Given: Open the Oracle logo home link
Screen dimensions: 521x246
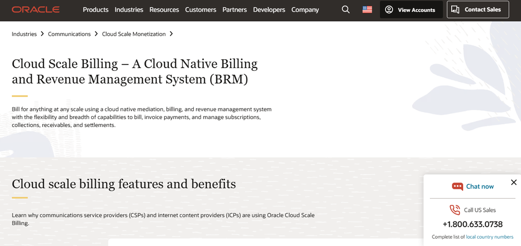Looking at the screenshot, I should tap(35, 9).
